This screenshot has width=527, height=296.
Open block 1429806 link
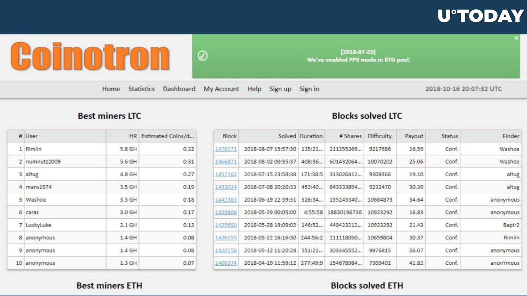(226, 212)
